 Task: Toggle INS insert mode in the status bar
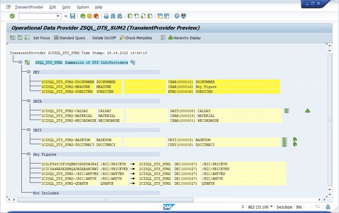click(x=299, y=207)
